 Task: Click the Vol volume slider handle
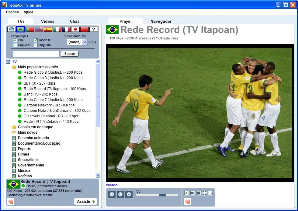click(162, 195)
